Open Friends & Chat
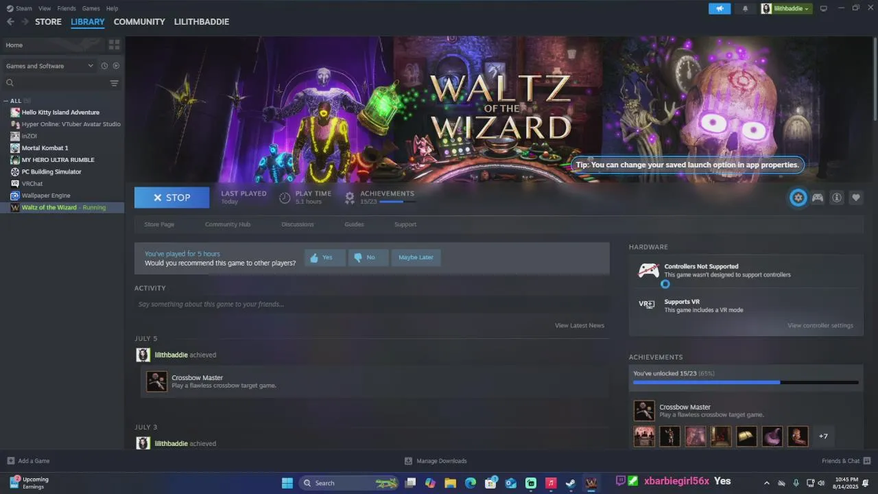Screen dimensions: 878x494 tap(846, 461)
